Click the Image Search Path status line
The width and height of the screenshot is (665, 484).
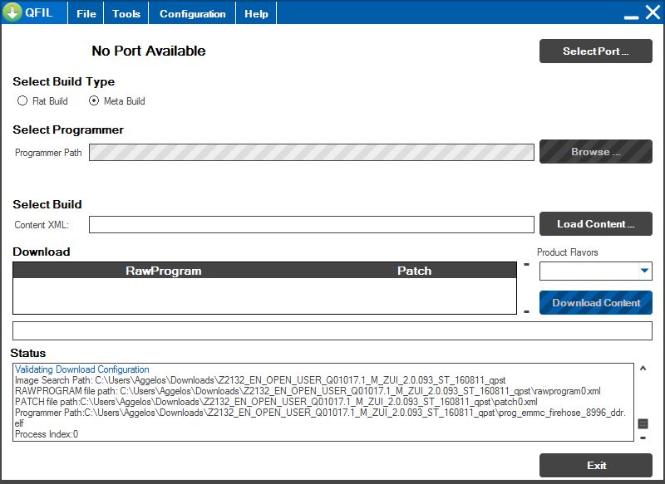click(x=260, y=380)
